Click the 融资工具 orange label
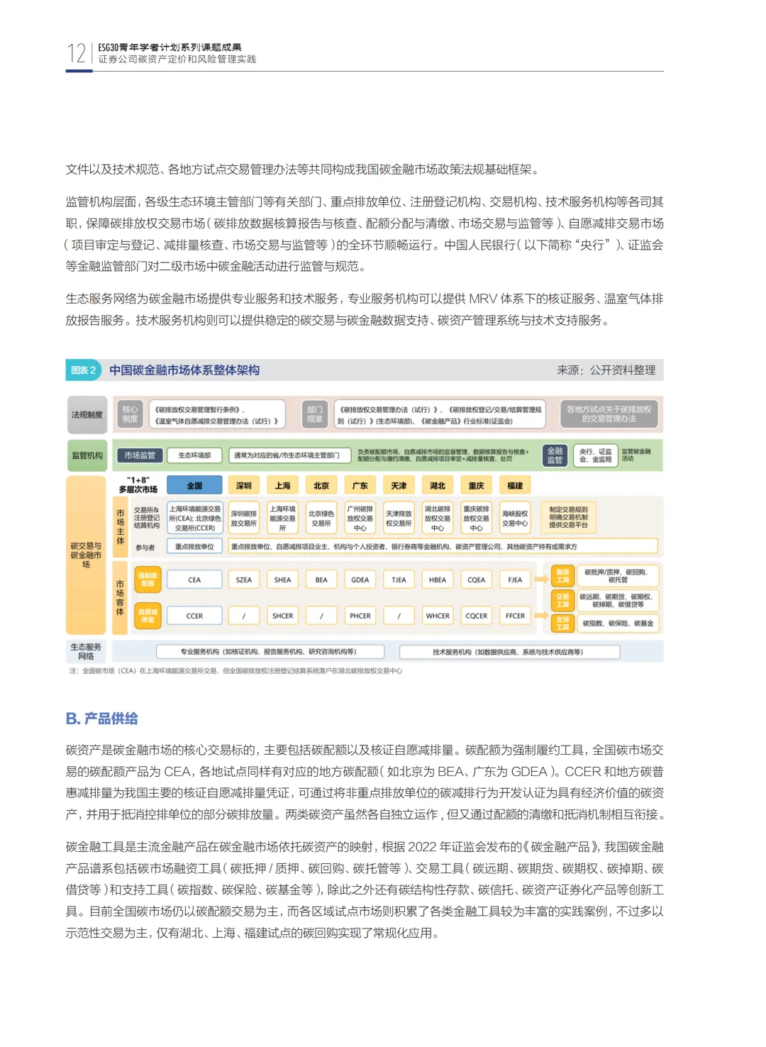The width and height of the screenshot is (766, 1047). click(x=562, y=576)
